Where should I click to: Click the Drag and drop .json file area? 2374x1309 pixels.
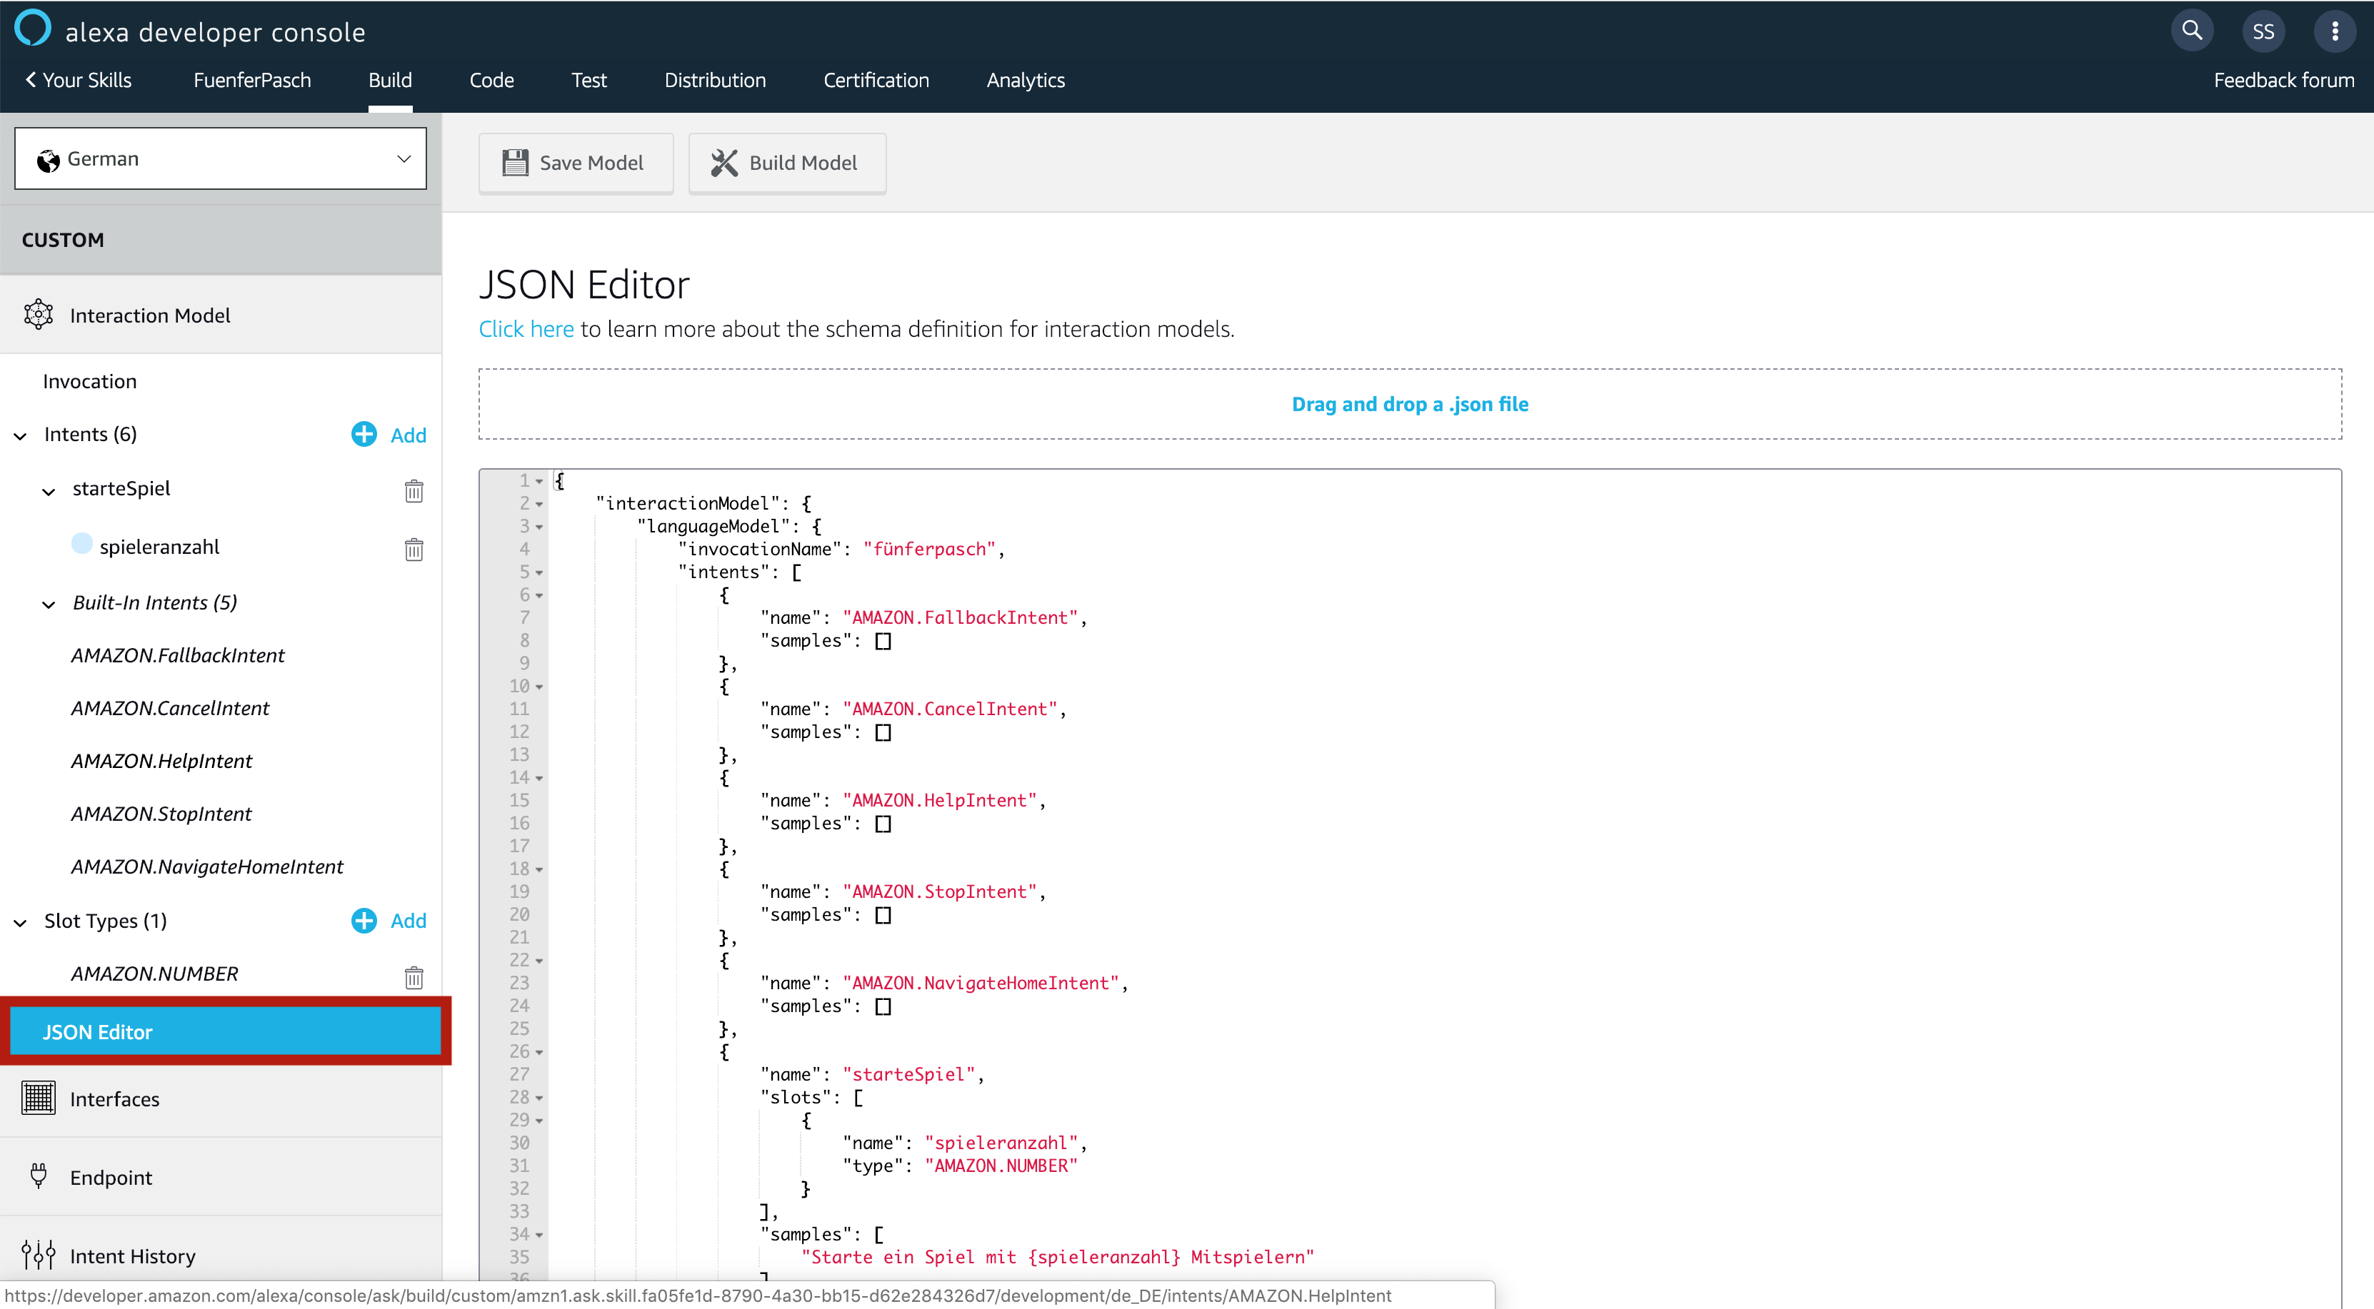point(1409,403)
